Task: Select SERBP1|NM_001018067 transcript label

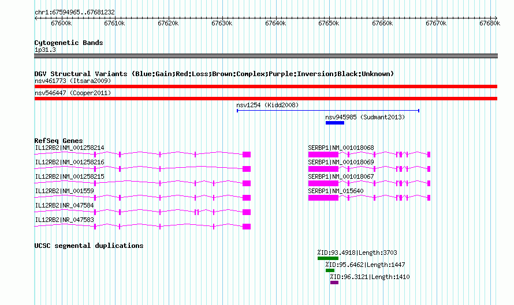Action: 341,177
